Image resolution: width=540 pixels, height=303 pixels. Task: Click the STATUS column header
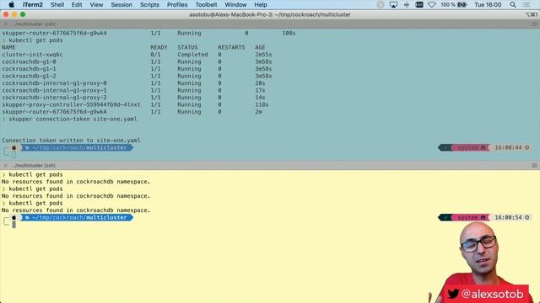pos(187,47)
